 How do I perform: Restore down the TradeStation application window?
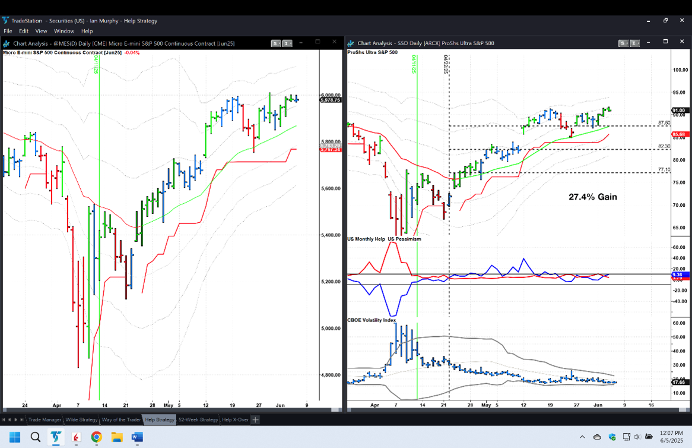tap(665, 20)
